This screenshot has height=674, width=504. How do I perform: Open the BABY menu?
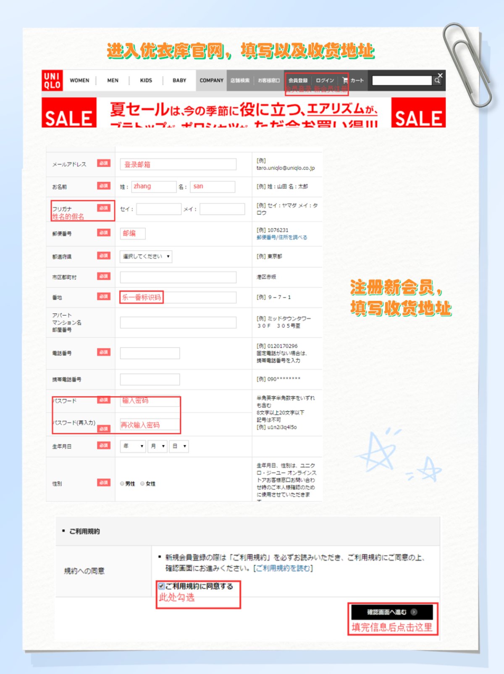179,80
